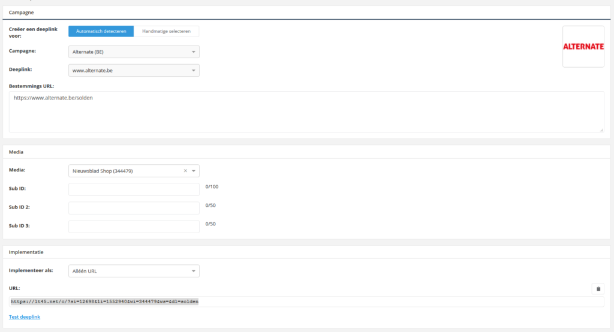The height and width of the screenshot is (332, 614).
Task: Grab the Bestemmings URL resize handle
Action: tap(601, 129)
